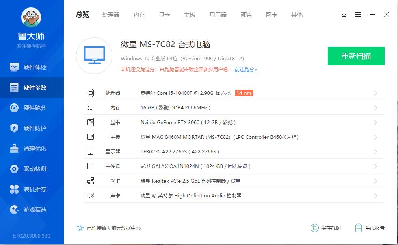Image resolution: width=398 pixels, height=245 pixels.
Task: Switch to the 显卡 tab
Action: pos(164,15)
